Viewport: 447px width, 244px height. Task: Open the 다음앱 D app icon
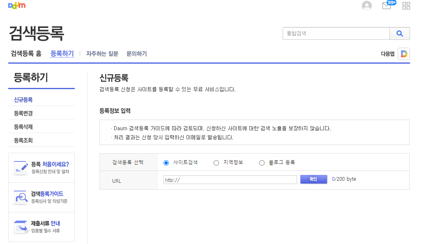click(x=404, y=54)
